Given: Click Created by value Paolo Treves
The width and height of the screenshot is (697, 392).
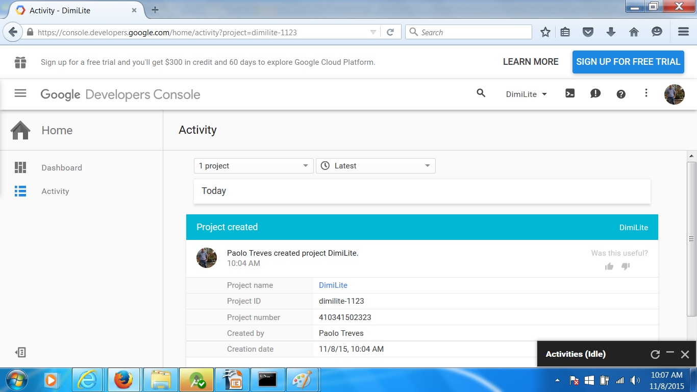Looking at the screenshot, I should pos(341,333).
